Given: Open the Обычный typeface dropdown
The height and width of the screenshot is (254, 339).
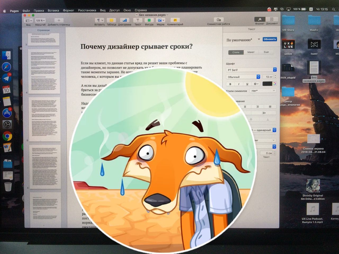Looking at the screenshot, I should [243, 77].
